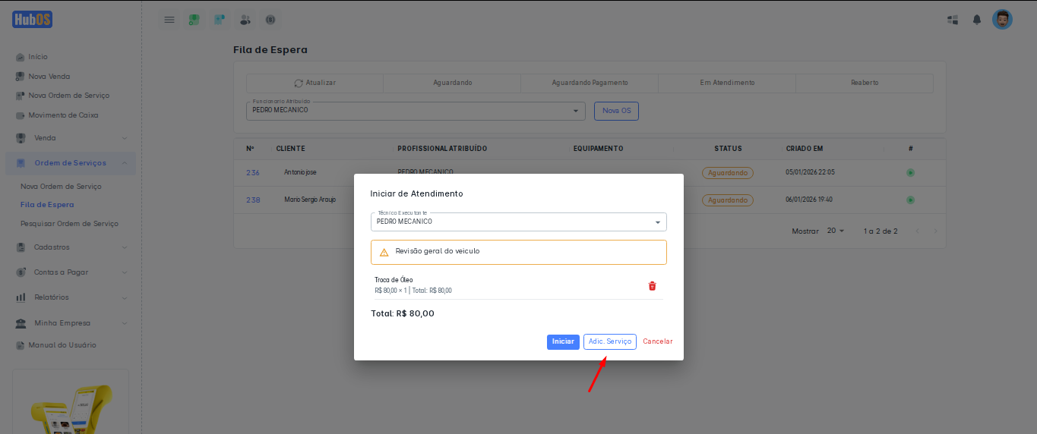
Task: Switch to the Aguardando Pagamento tab
Action: click(x=590, y=83)
